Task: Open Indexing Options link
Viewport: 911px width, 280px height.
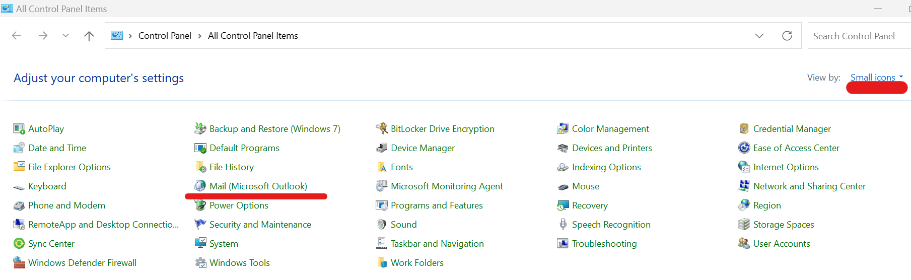Action: (606, 167)
